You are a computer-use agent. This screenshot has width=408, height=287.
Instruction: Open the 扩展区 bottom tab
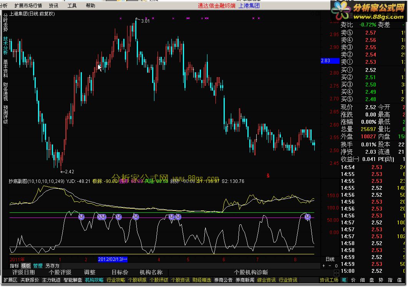tap(10, 280)
